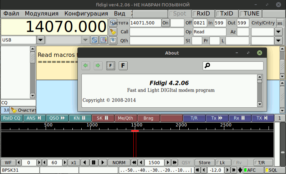
Task: Click the Qth input field
Action: tap(157, 41)
